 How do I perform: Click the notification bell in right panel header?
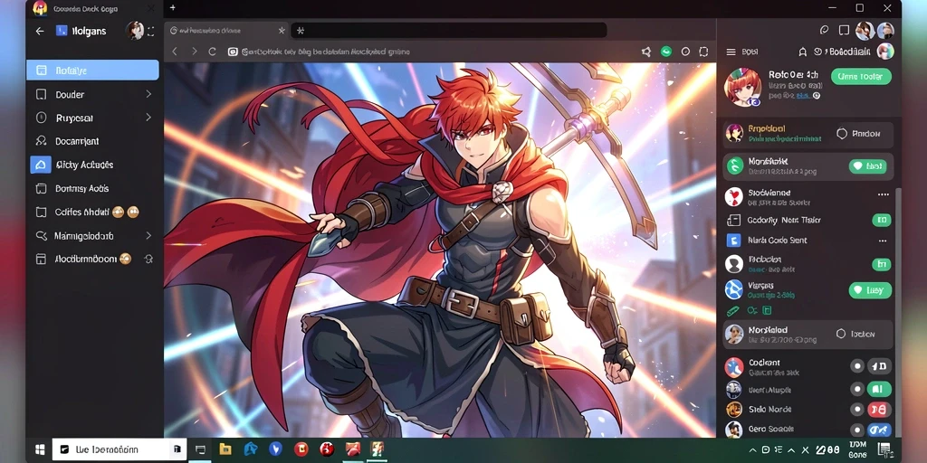[802, 52]
